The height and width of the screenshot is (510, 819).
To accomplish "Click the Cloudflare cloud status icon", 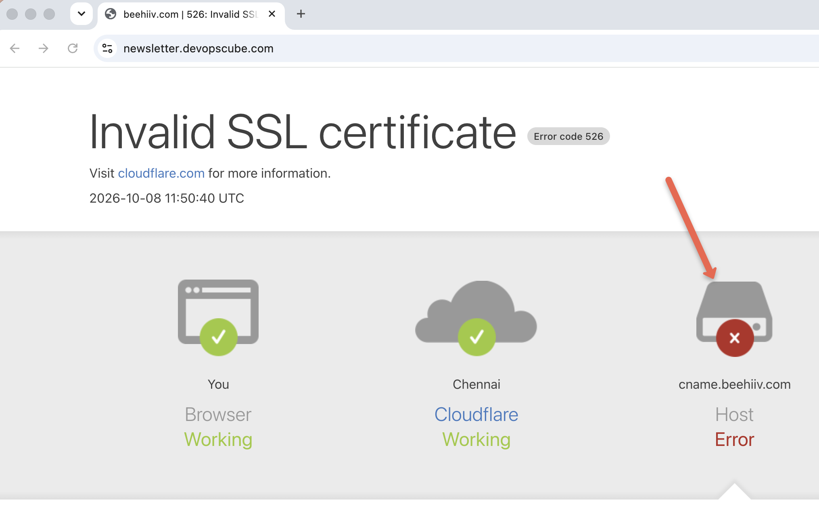I will 476,318.
